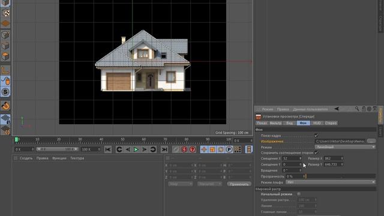Click the browse button beside Изображение path
The width and height of the screenshot is (384, 216).
371,141
